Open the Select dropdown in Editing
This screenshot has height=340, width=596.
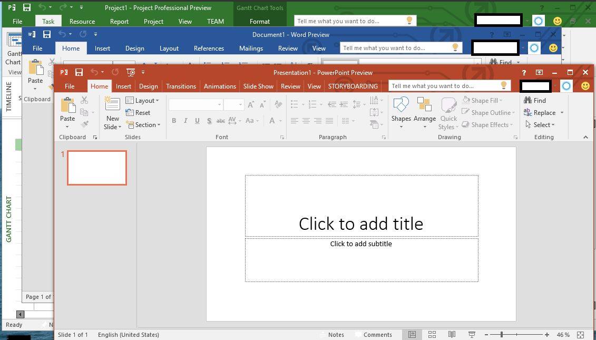click(540, 125)
